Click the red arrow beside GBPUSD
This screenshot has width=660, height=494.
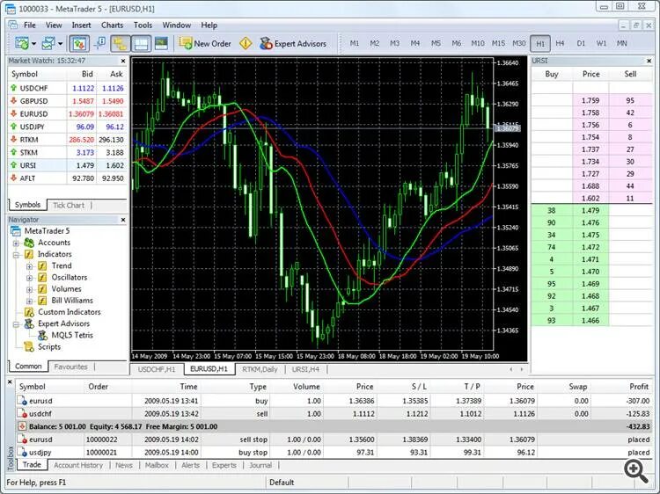tap(13, 101)
